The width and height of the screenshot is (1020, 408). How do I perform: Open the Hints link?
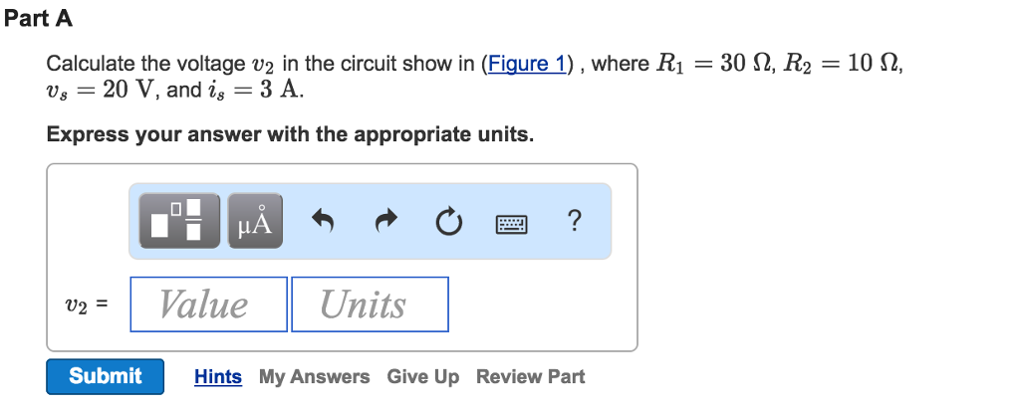[218, 377]
